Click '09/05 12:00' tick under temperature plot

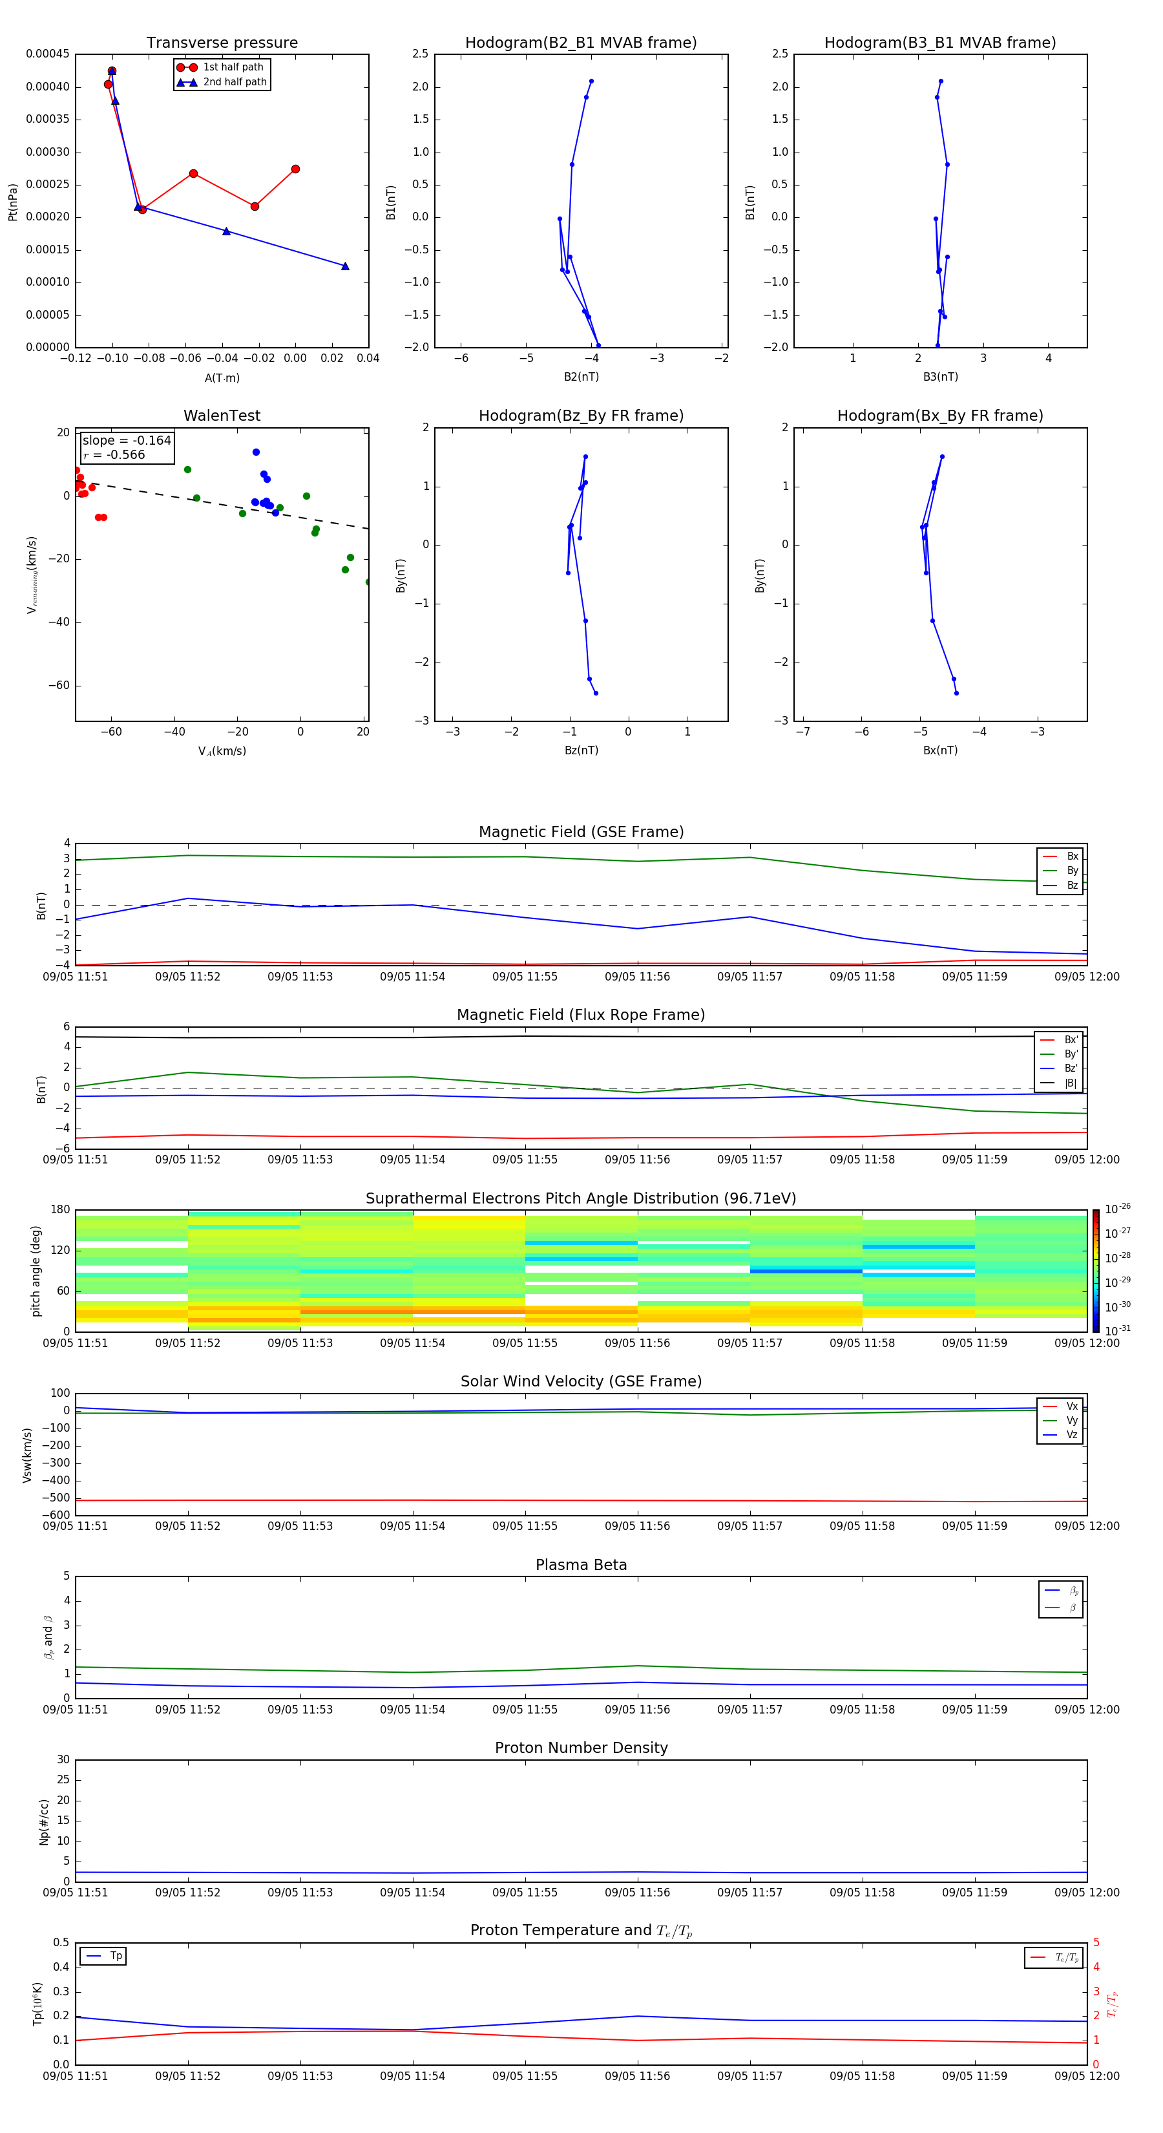coord(1086,2076)
